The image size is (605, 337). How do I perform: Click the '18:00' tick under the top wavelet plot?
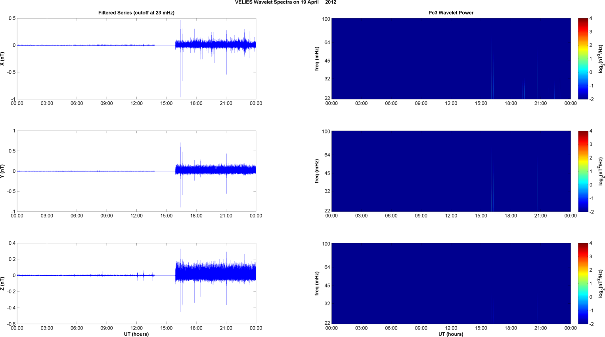[x=511, y=103]
